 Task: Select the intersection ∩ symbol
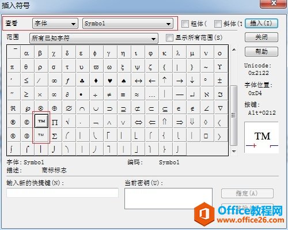83,108
